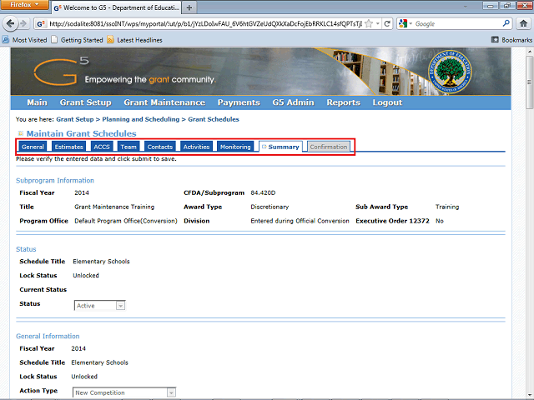The width and height of the screenshot is (534, 400).
Task: Open the Getting Started bookmark
Action: click(x=77, y=40)
